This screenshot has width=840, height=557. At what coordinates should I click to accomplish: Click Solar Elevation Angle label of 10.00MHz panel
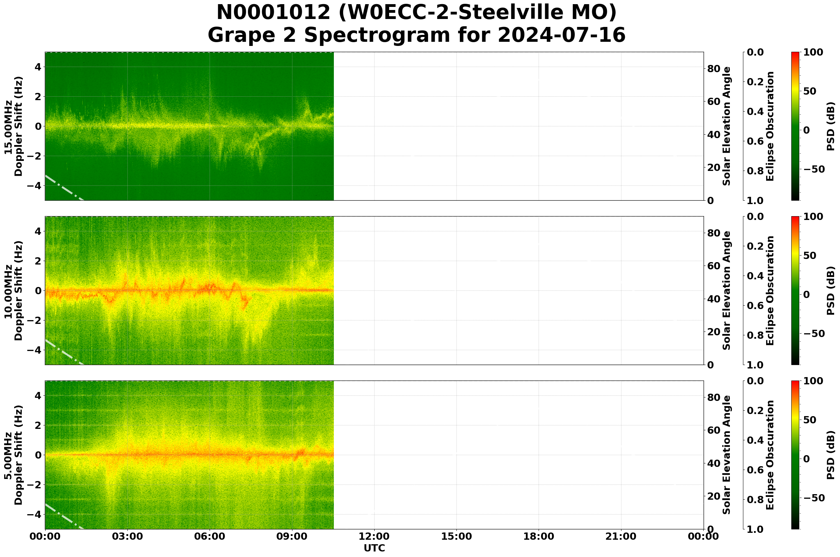727,290
